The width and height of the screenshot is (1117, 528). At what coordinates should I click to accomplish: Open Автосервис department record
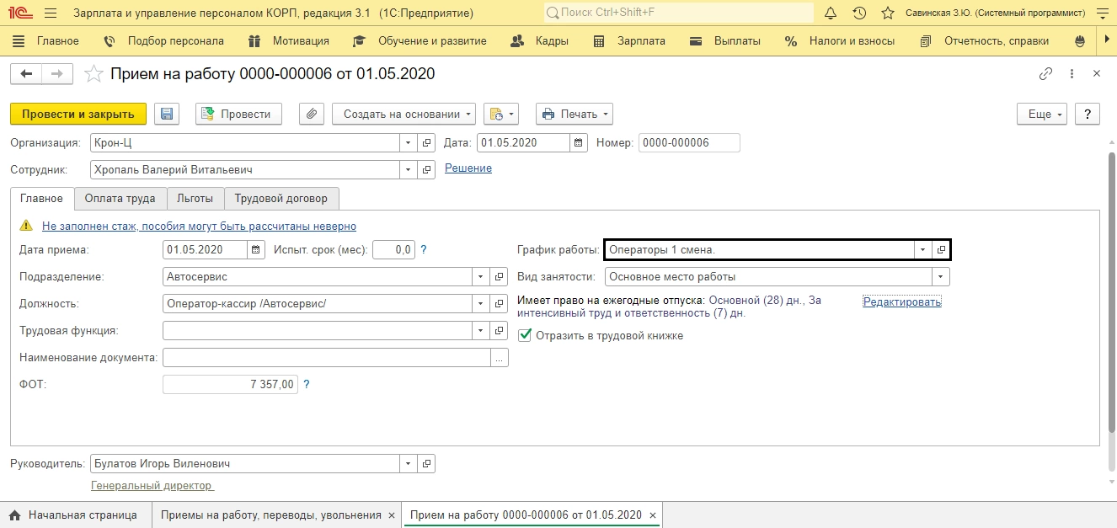coord(499,276)
